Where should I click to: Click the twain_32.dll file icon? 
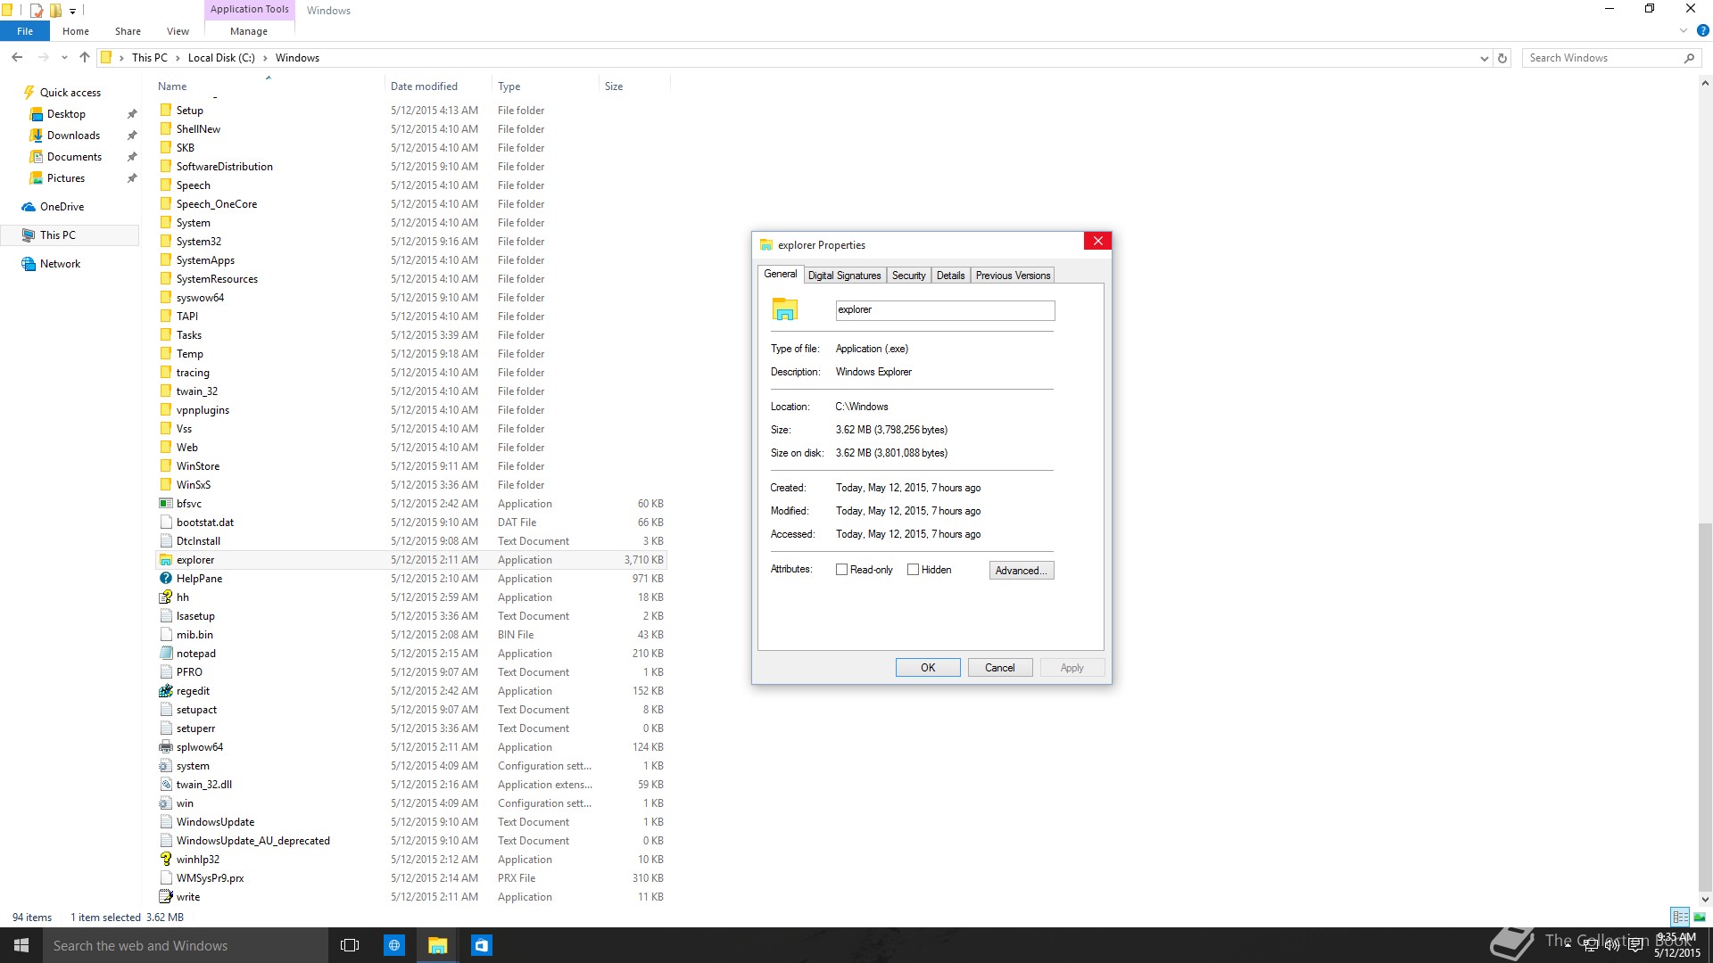click(165, 785)
